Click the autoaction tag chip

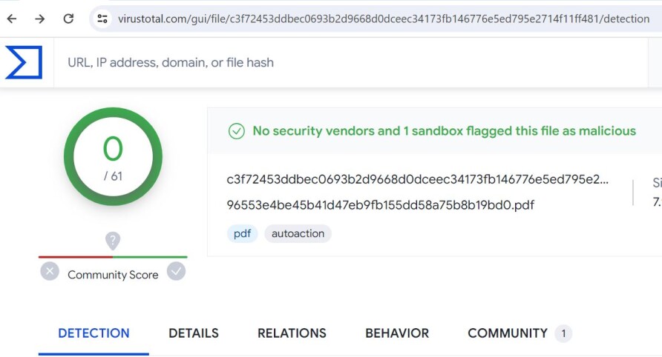pyautogui.click(x=298, y=233)
